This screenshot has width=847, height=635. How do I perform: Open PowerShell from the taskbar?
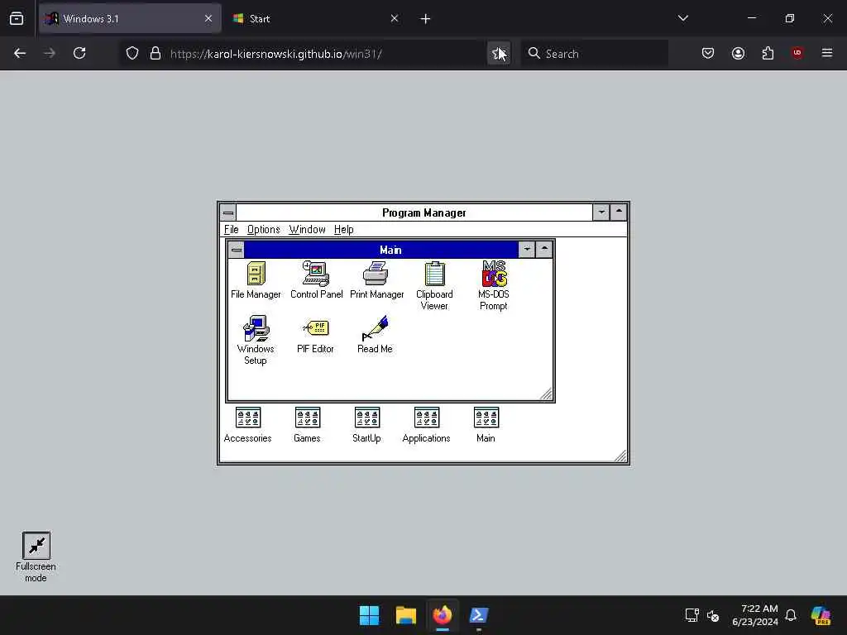point(479,615)
